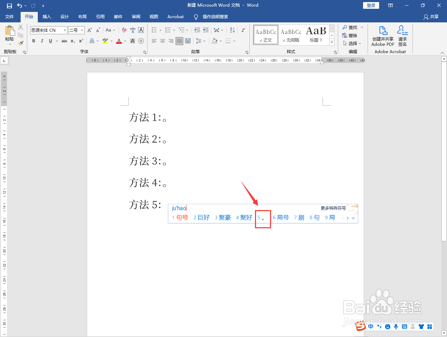Click the Cut scissors icon

pyautogui.click(x=21, y=27)
